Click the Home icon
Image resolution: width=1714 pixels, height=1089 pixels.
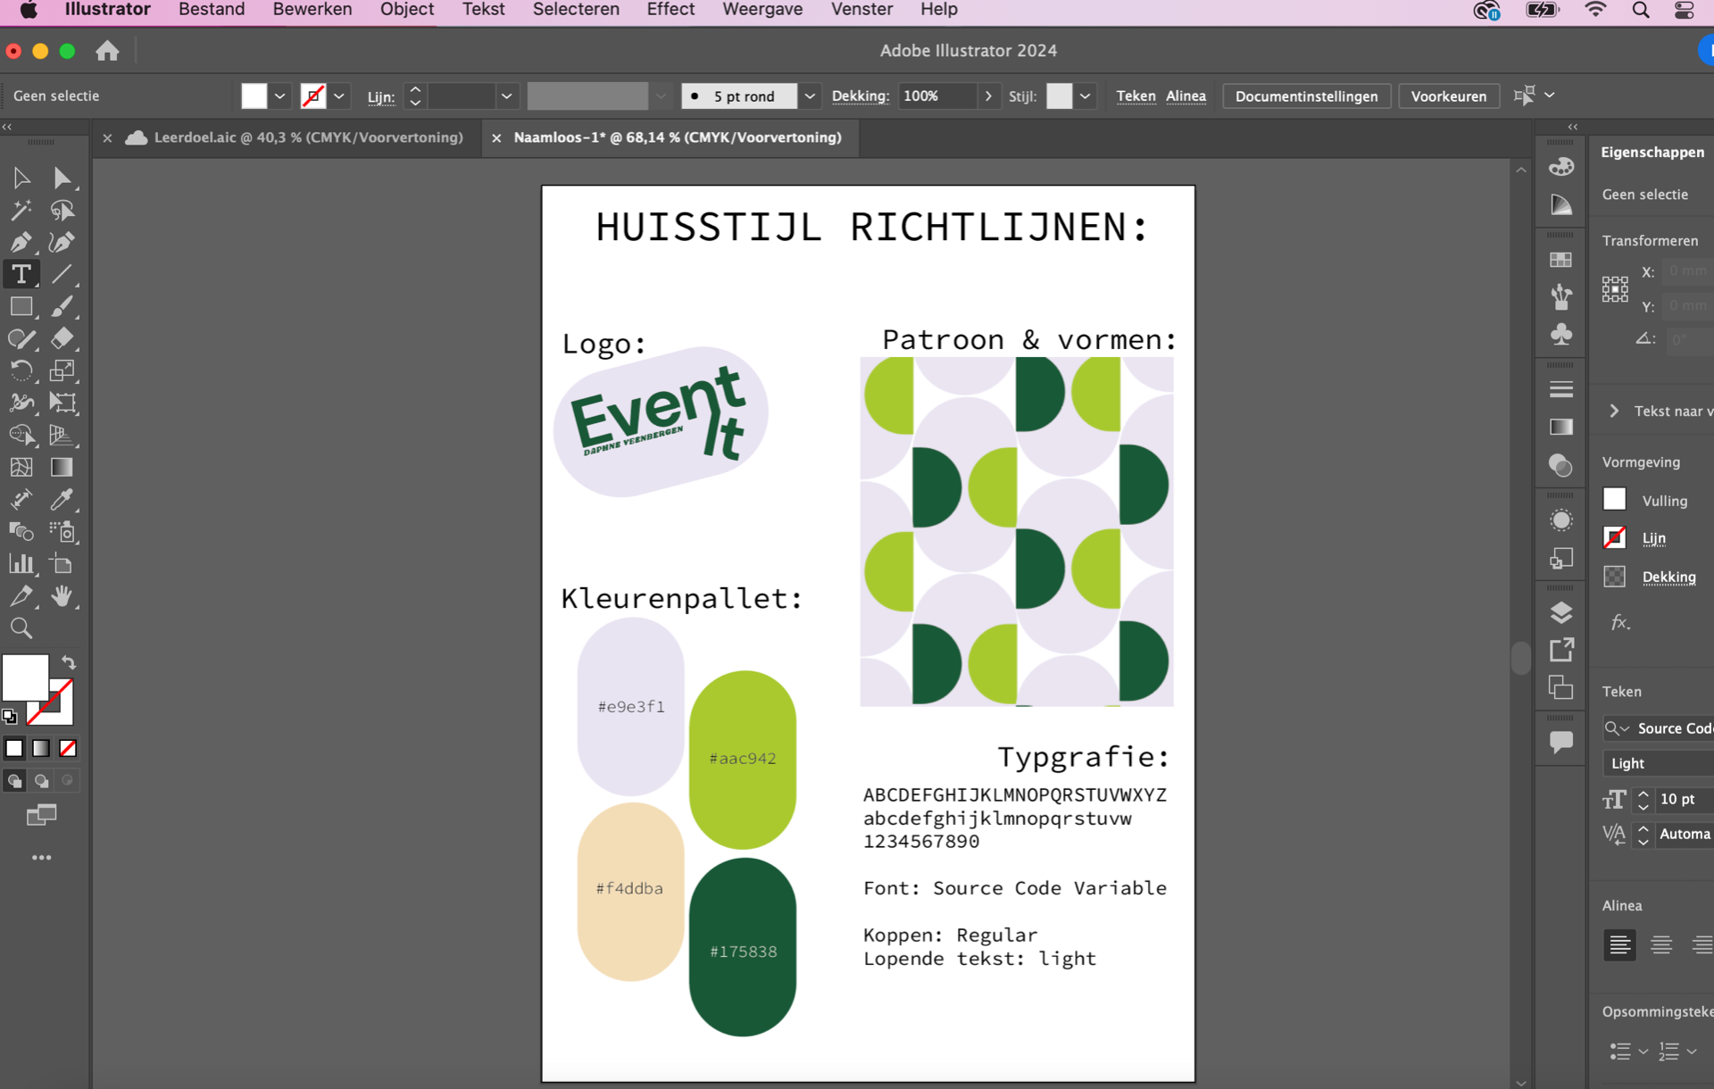coord(107,51)
